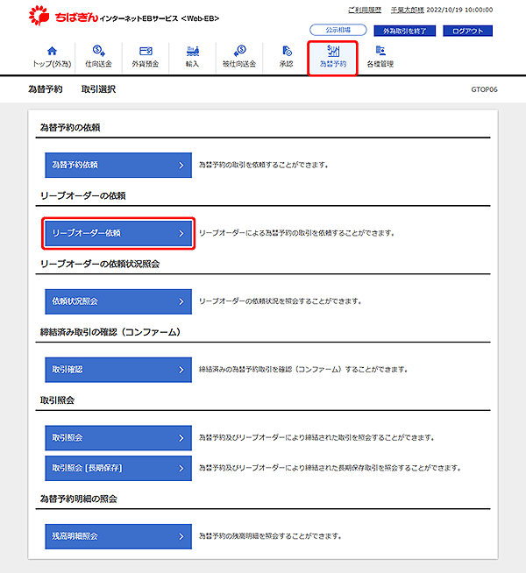The width and height of the screenshot is (526, 573).
Task: Click the 公示相場 button
Action: (338, 30)
